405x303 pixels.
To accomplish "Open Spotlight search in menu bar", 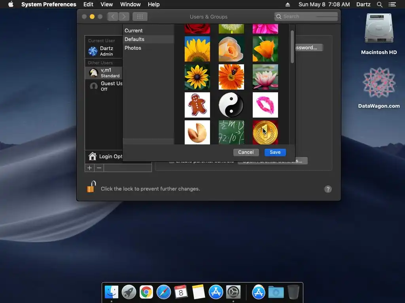I will (379, 4).
